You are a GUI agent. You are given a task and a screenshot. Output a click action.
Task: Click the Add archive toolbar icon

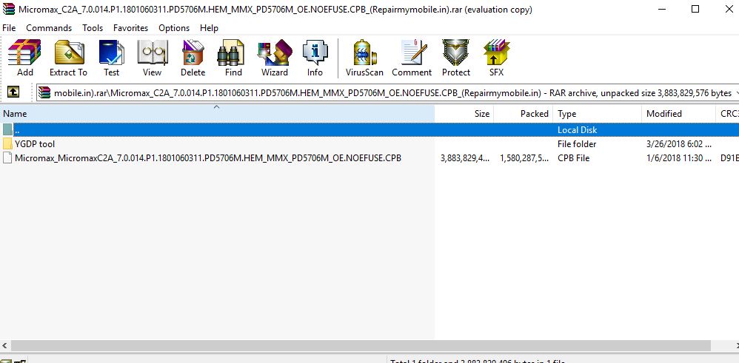click(25, 58)
